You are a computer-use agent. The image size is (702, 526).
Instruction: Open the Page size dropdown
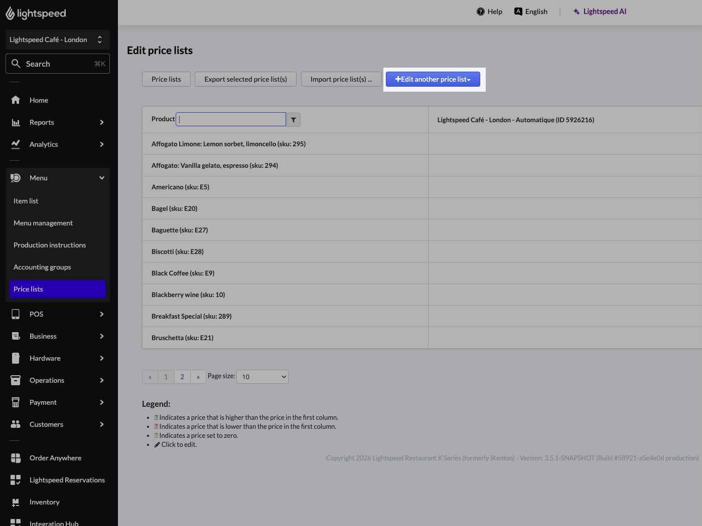tap(262, 377)
